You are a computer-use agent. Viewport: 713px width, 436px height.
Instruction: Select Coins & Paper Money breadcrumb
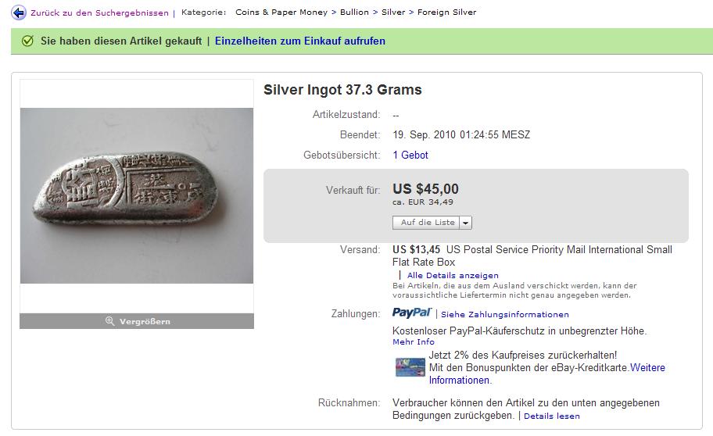[x=281, y=13]
